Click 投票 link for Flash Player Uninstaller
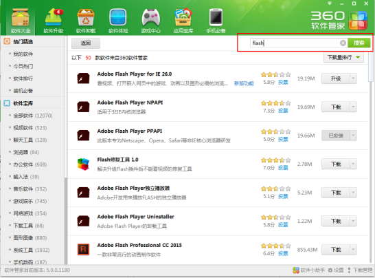The image size is (375, 278). (283, 225)
